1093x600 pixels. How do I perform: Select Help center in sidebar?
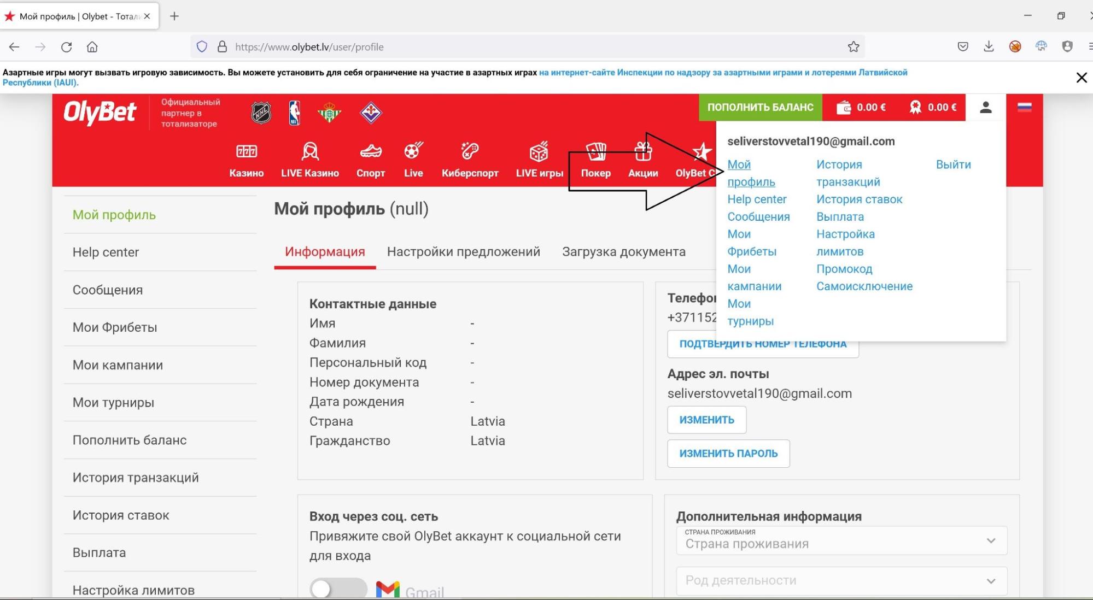pos(160,252)
